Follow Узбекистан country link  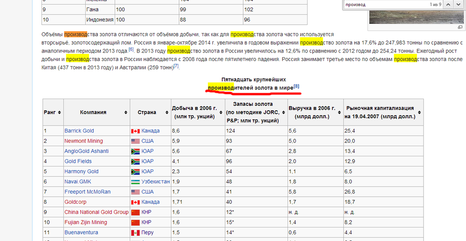(156, 181)
